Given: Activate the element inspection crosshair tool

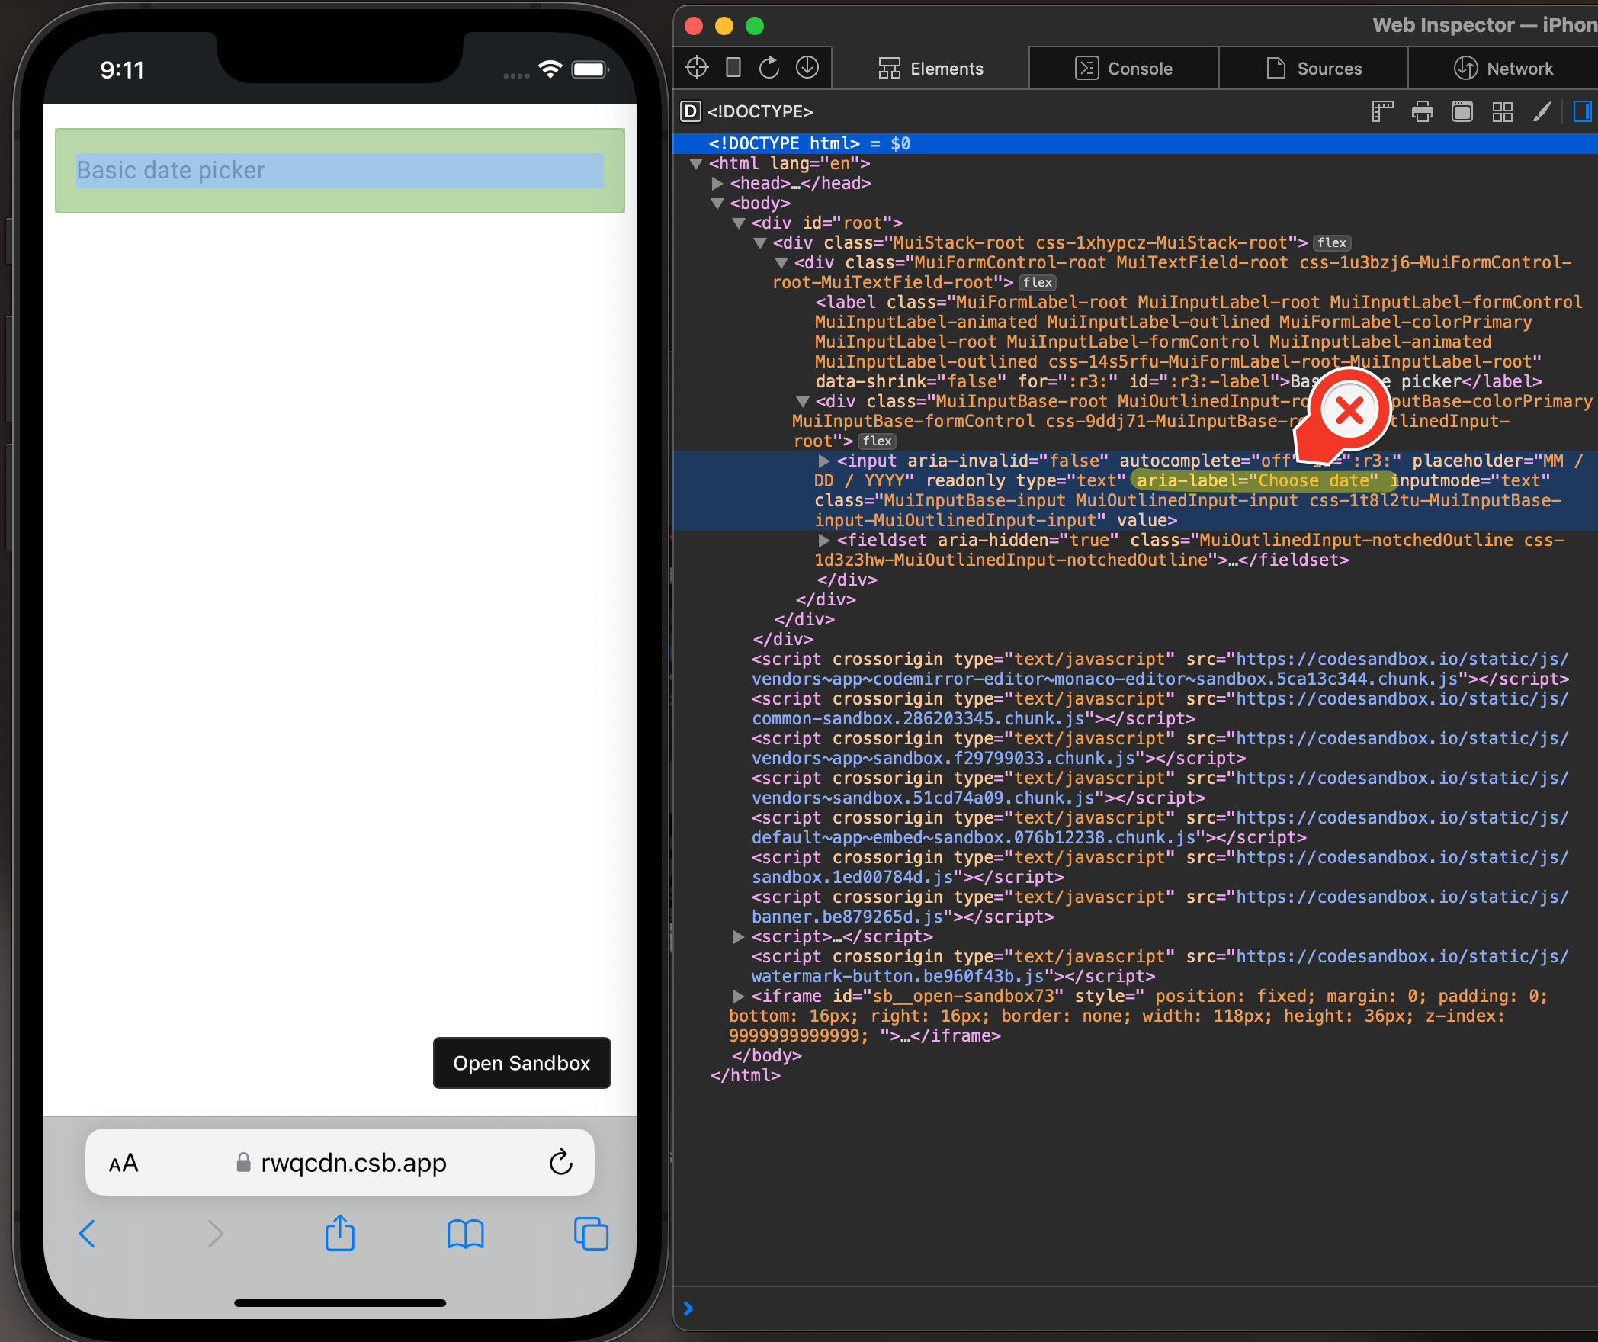Looking at the screenshot, I should 695,67.
